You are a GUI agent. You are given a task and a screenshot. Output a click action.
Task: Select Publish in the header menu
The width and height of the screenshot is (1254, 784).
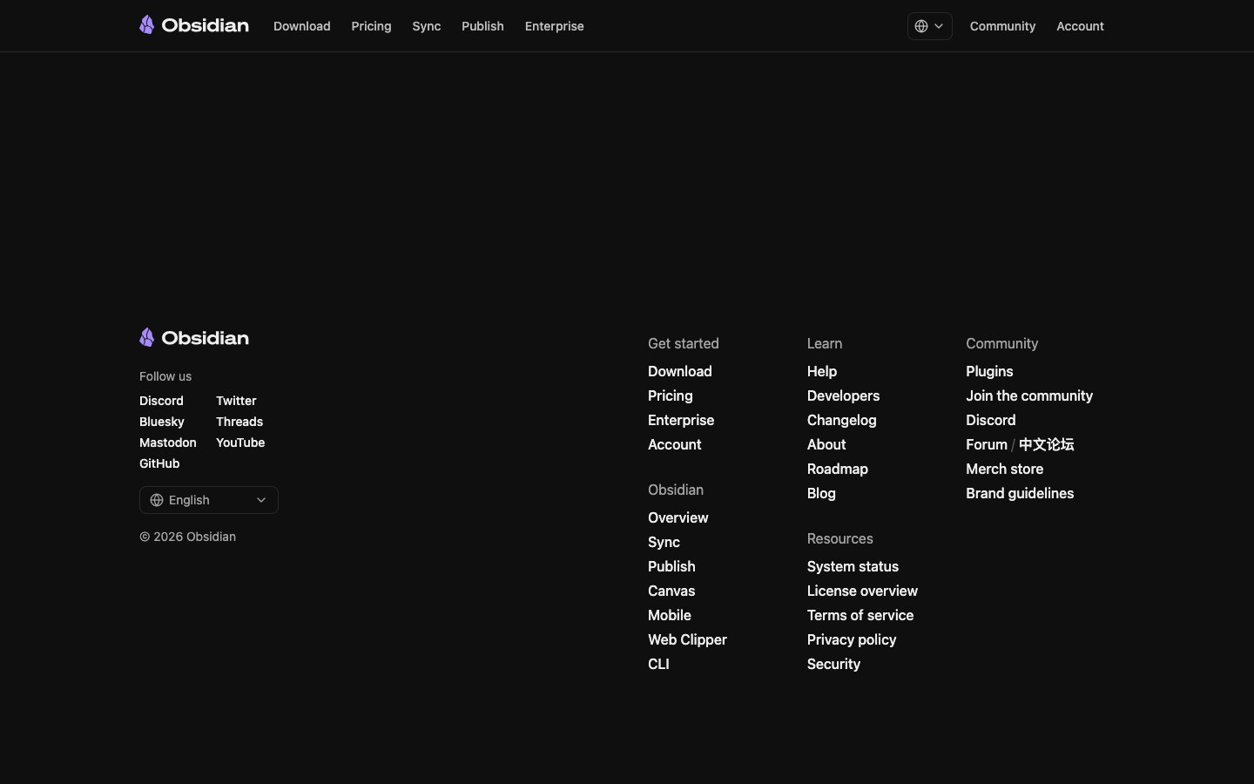click(482, 26)
